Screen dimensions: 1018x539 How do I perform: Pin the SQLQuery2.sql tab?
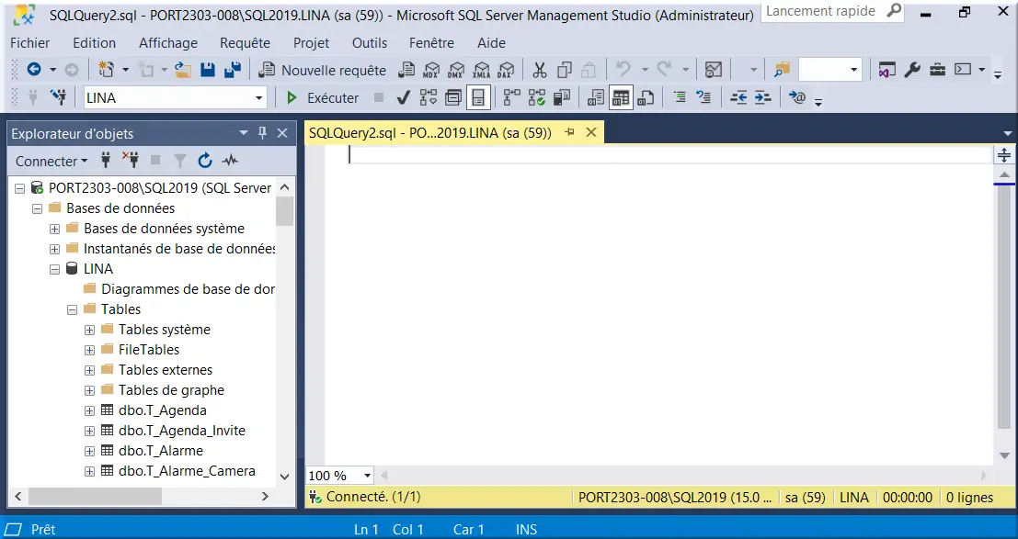570,132
